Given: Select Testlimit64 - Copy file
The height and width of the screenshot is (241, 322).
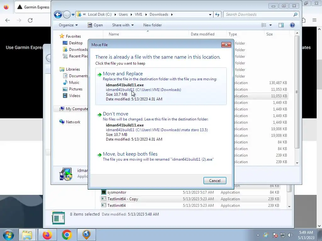Looking at the screenshot, I should (x=190, y=199).
